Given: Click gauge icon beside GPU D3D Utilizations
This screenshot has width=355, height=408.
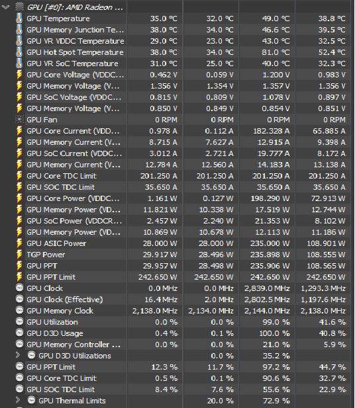Looking at the screenshot, I should pos(32,355).
